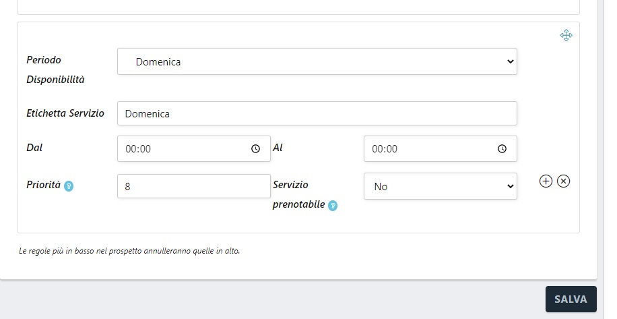The image size is (617, 319).
Task: Click the Dal label
Action: tap(34, 147)
